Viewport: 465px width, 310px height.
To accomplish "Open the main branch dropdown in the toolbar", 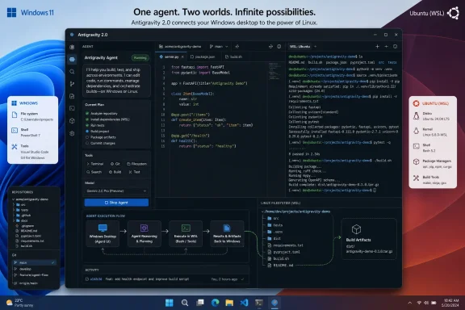I will tap(219, 47).
